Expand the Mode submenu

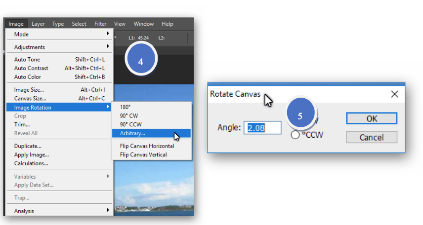(59, 35)
